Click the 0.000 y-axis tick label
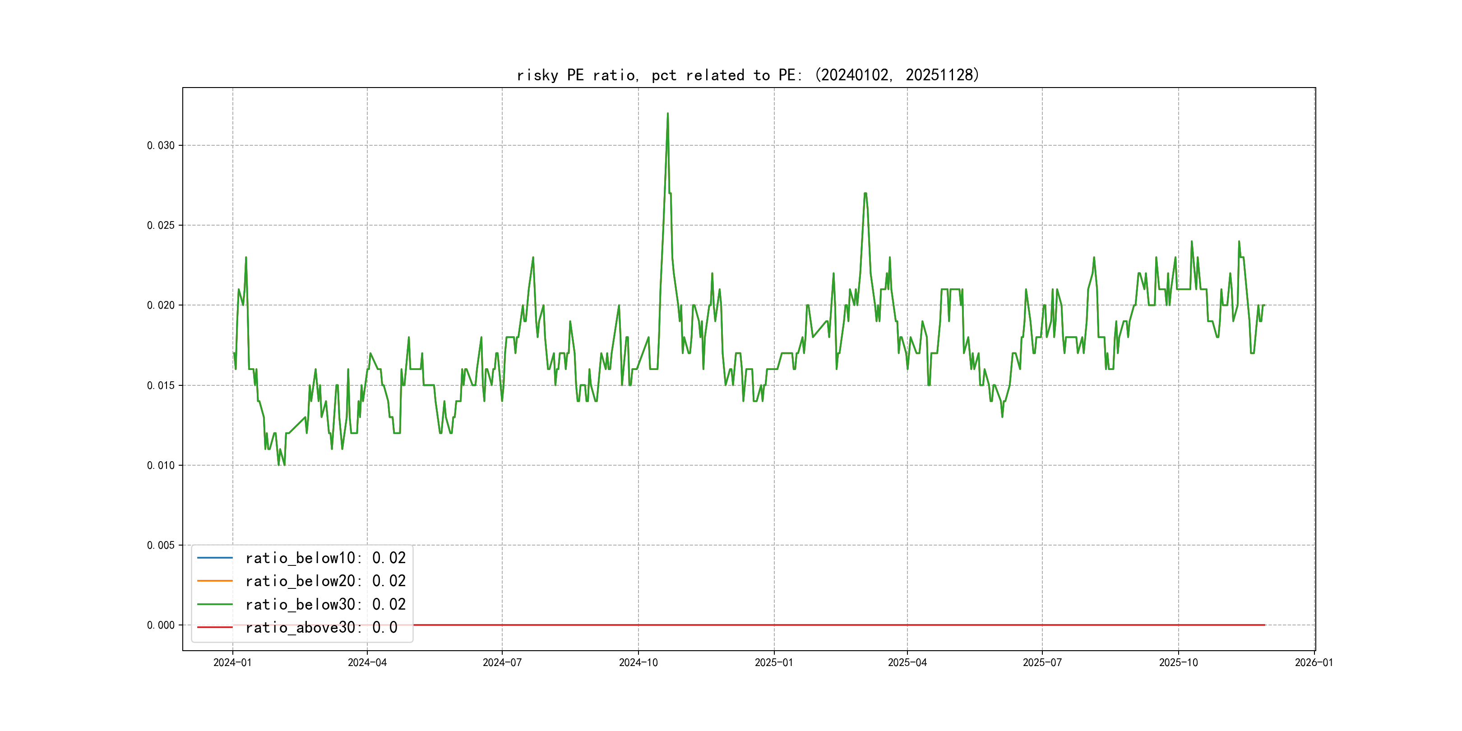Screen dimensions: 1462x731 coord(161,625)
